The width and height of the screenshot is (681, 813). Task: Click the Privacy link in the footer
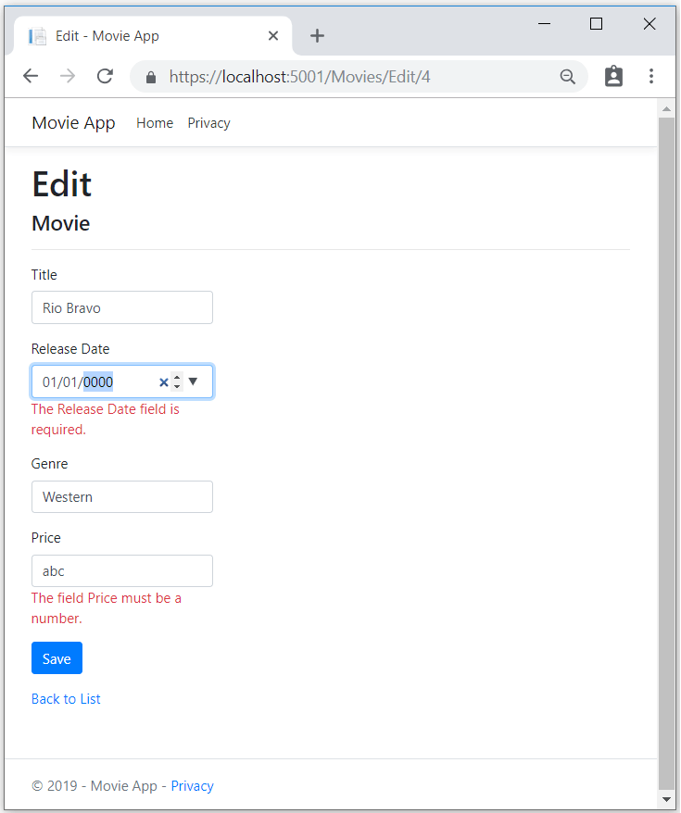[192, 785]
